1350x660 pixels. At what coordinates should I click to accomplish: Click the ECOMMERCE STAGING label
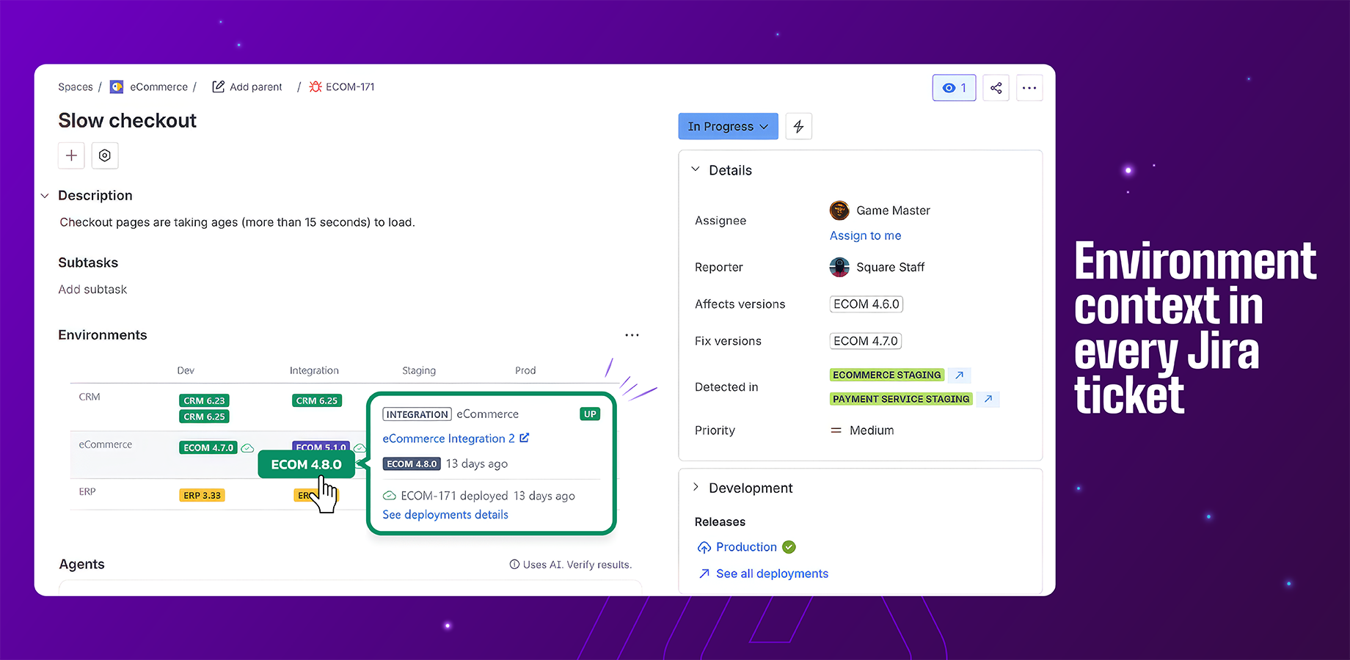pyautogui.click(x=886, y=375)
